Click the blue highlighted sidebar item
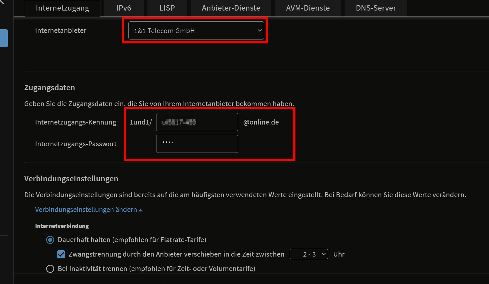Image resolution: width=489 pixels, height=284 pixels. pyautogui.click(x=4, y=38)
